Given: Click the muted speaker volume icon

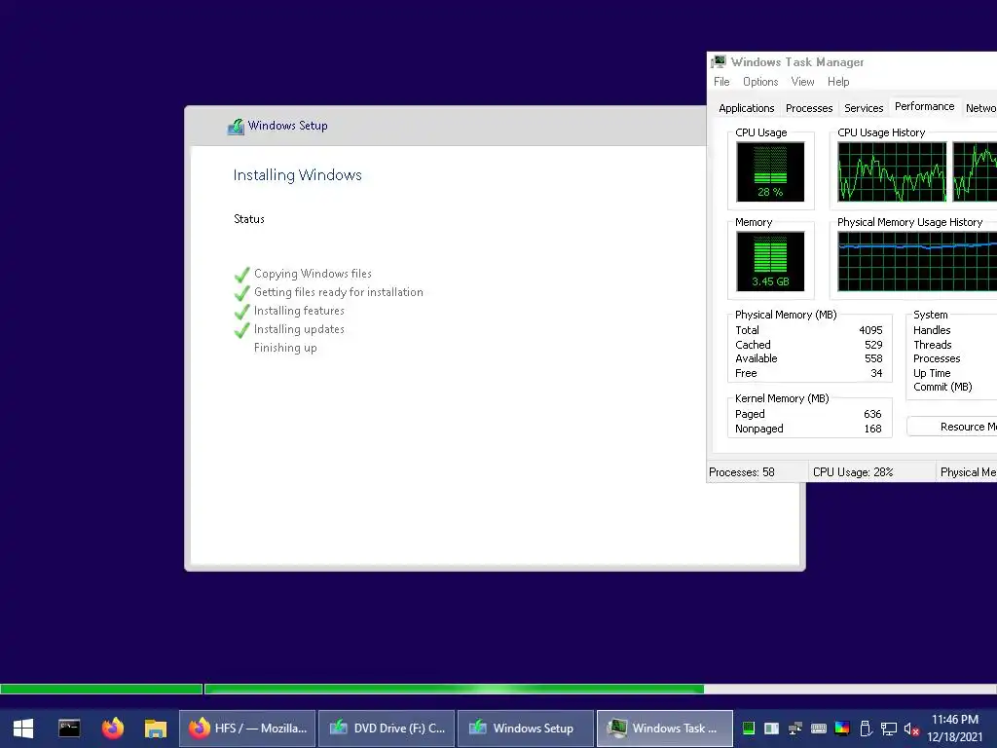Looking at the screenshot, I should [911, 729].
